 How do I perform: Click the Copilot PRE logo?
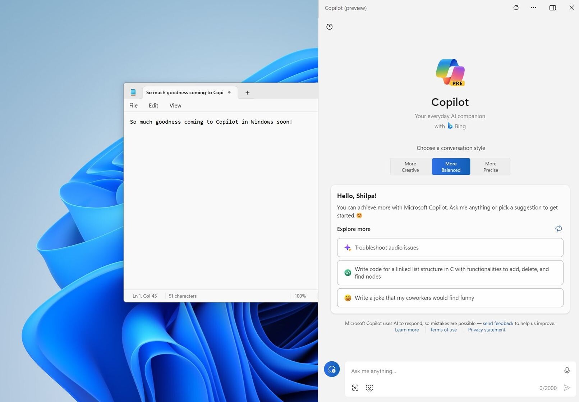450,72
